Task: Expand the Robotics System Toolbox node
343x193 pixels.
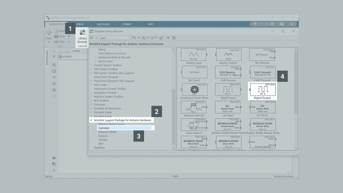Action: click(91, 96)
